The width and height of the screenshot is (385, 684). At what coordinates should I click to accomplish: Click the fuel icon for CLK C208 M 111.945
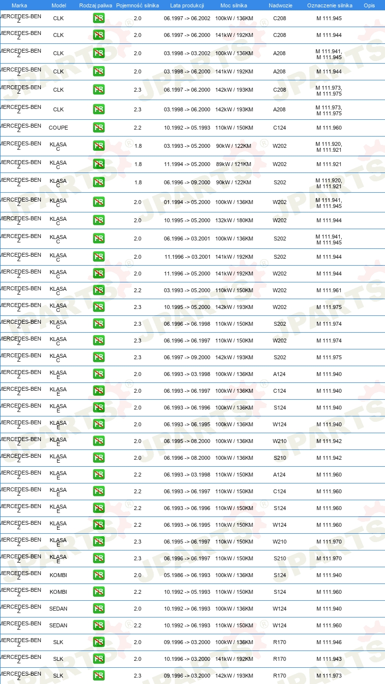click(x=98, y=18)
